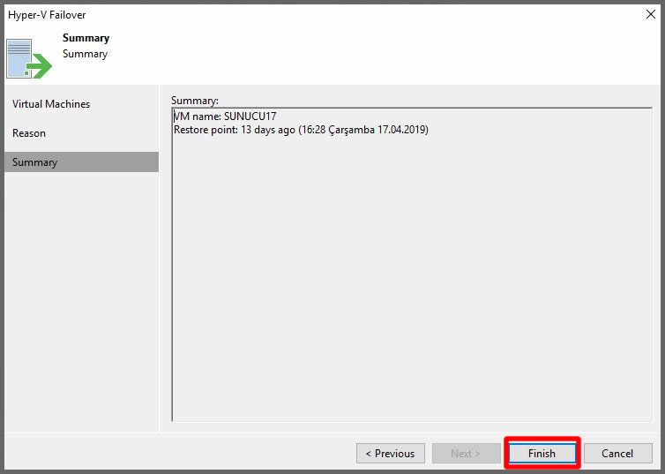Click the Finish button

542,454
